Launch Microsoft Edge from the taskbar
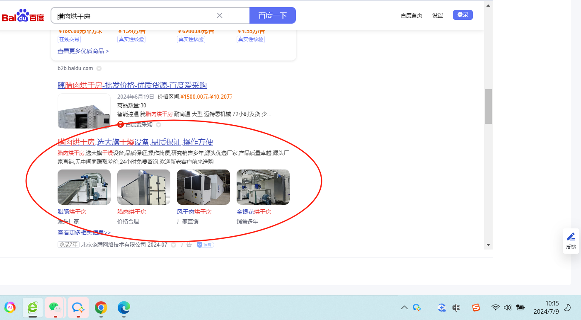The width and height of the screenshot is (581, 320). [123, 307]
